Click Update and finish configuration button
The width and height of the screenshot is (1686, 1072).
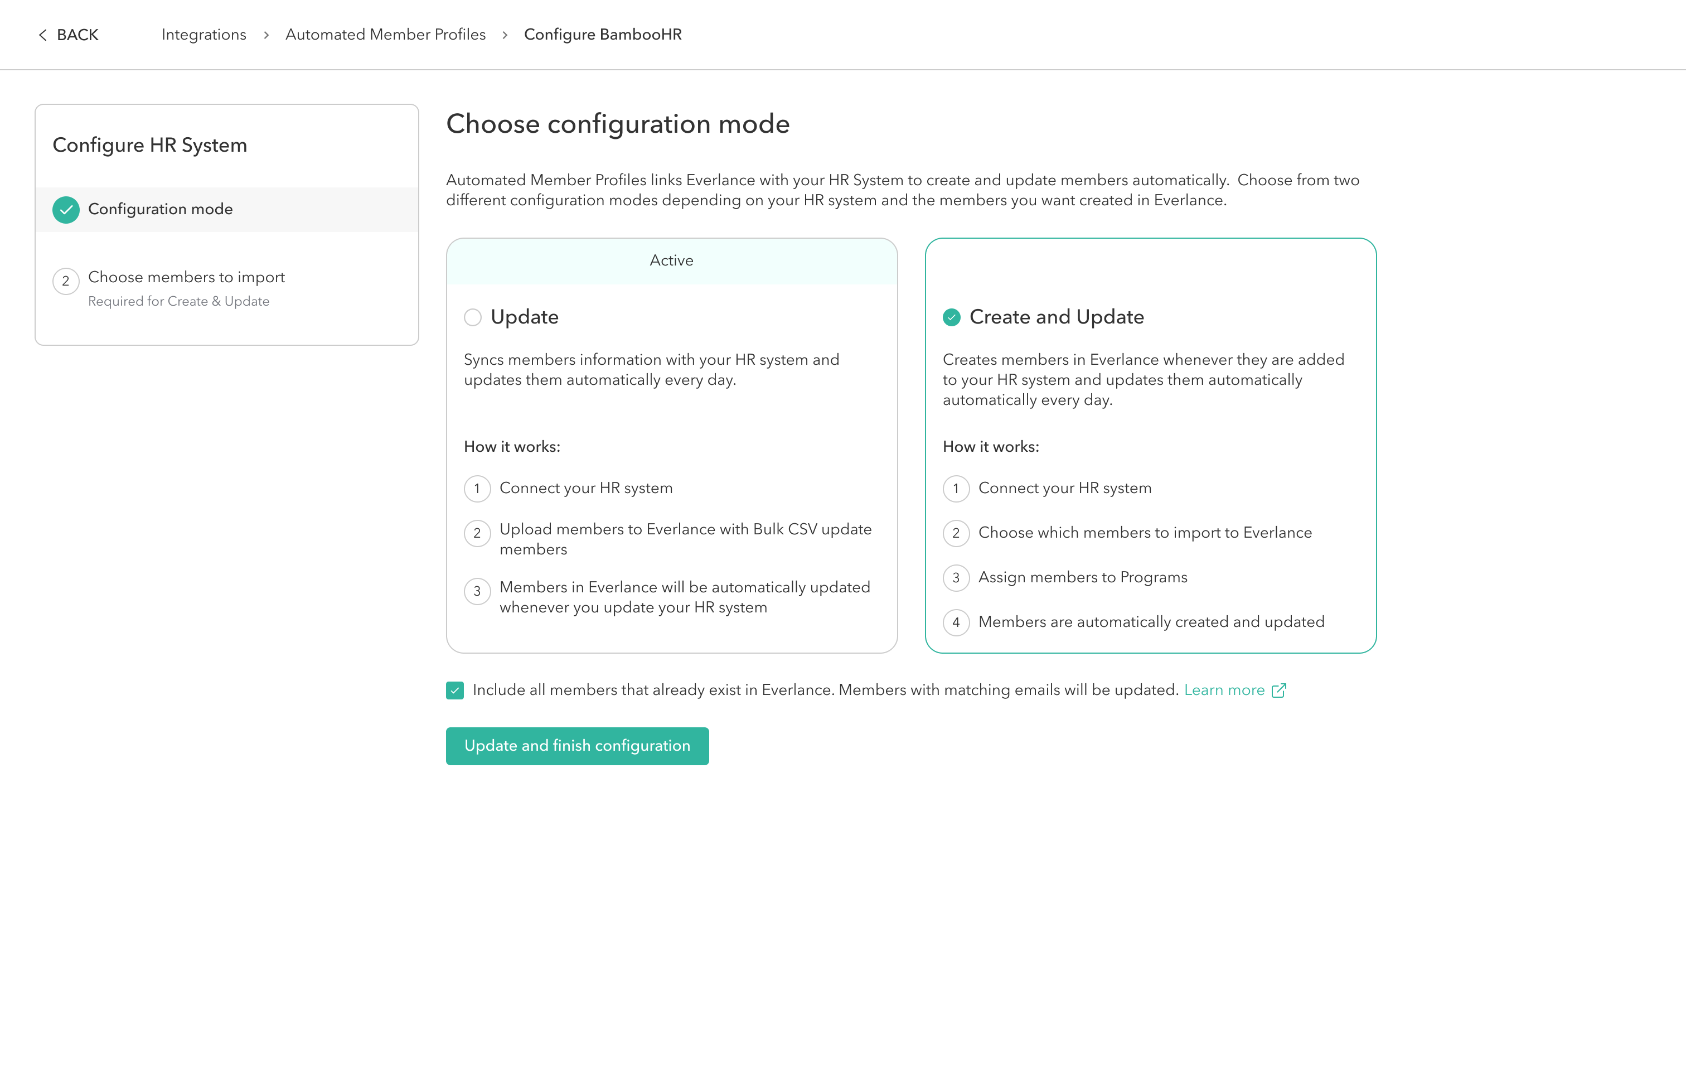[577, 746]
